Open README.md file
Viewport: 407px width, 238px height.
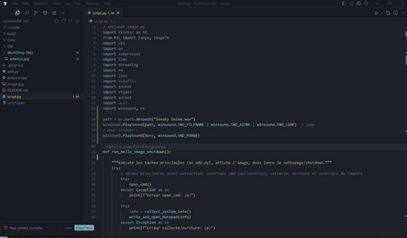coord(17,90)
